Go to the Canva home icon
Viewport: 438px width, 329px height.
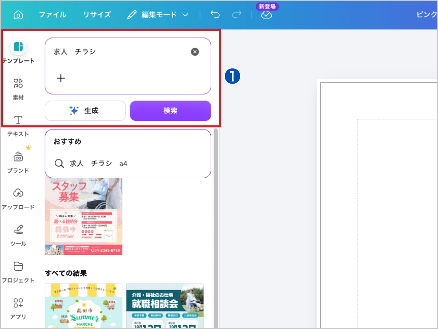(x=18, y=15)
